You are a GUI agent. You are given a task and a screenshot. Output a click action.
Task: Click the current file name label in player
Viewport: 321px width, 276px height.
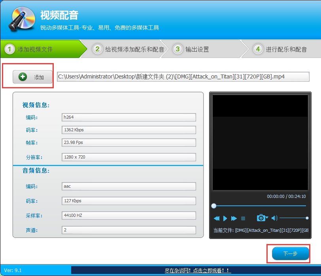(261, 230)
